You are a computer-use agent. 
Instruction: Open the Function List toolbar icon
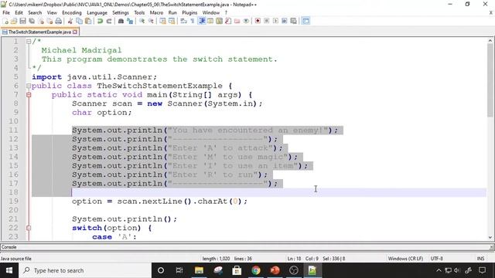coord(228,21)
